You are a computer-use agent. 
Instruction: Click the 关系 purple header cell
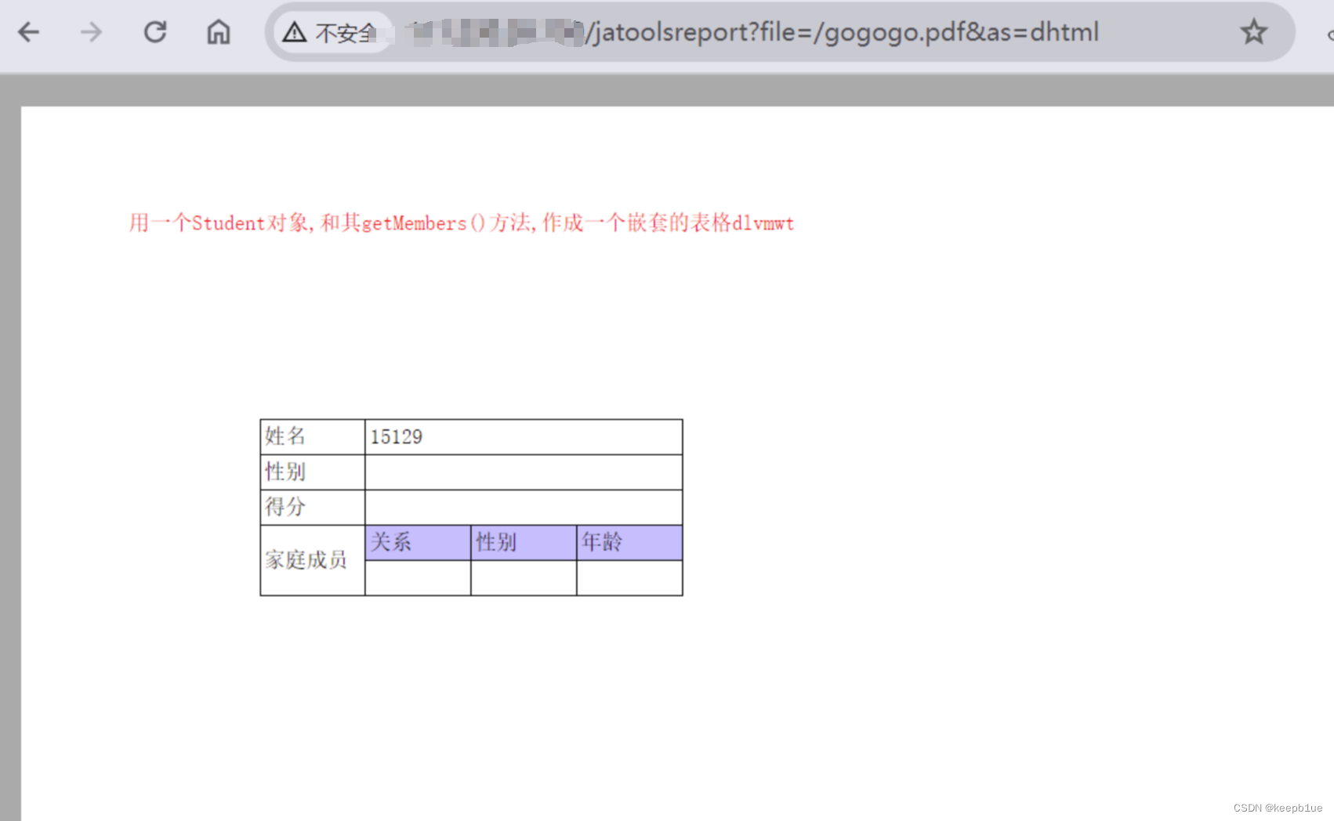[418, 542]
